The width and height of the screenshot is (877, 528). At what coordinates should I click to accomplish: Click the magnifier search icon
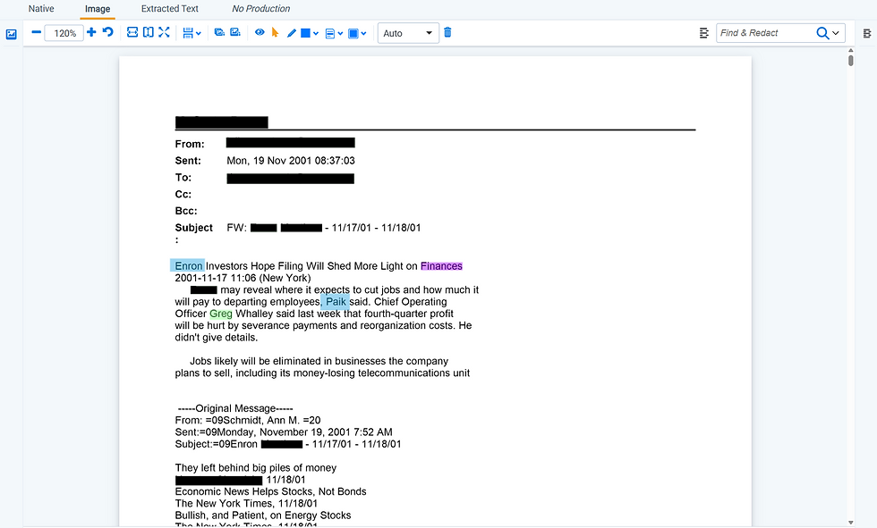tap(822, 33)
